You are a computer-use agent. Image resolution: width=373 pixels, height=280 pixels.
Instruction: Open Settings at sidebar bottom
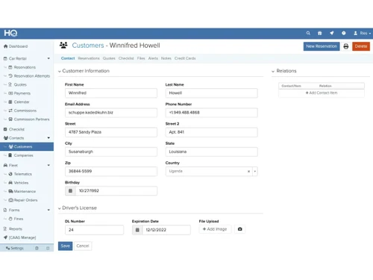(x=14, y=248)
